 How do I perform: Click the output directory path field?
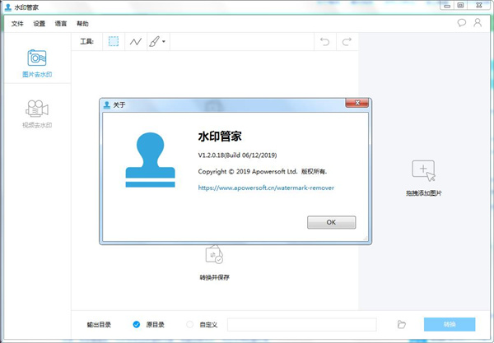coord(301,324)
